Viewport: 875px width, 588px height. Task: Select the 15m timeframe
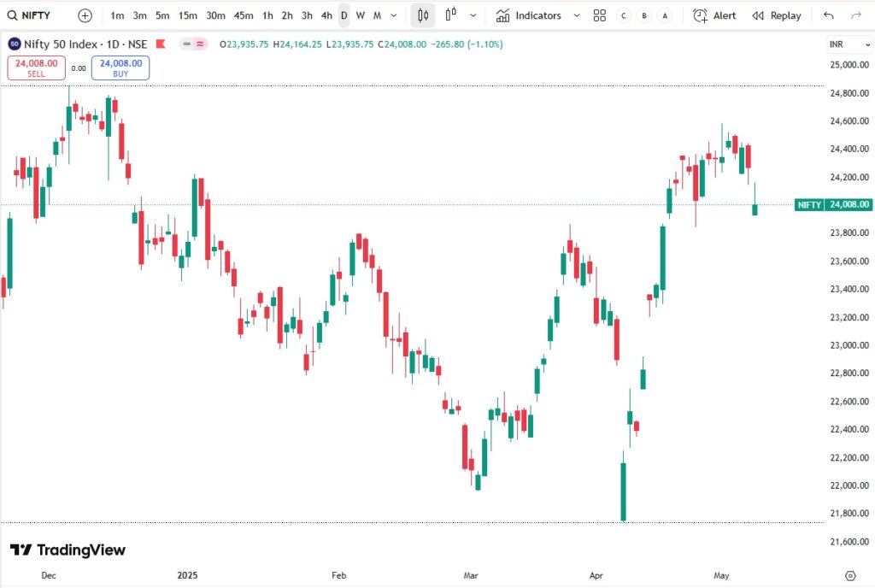click(187, 15)
